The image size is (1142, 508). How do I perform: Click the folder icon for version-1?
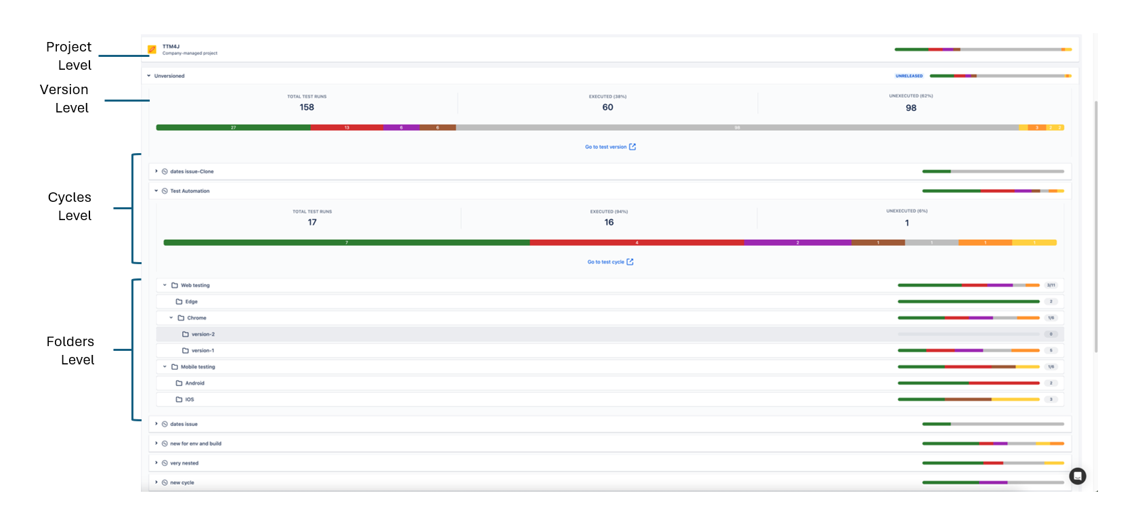[x=186, y=350]
